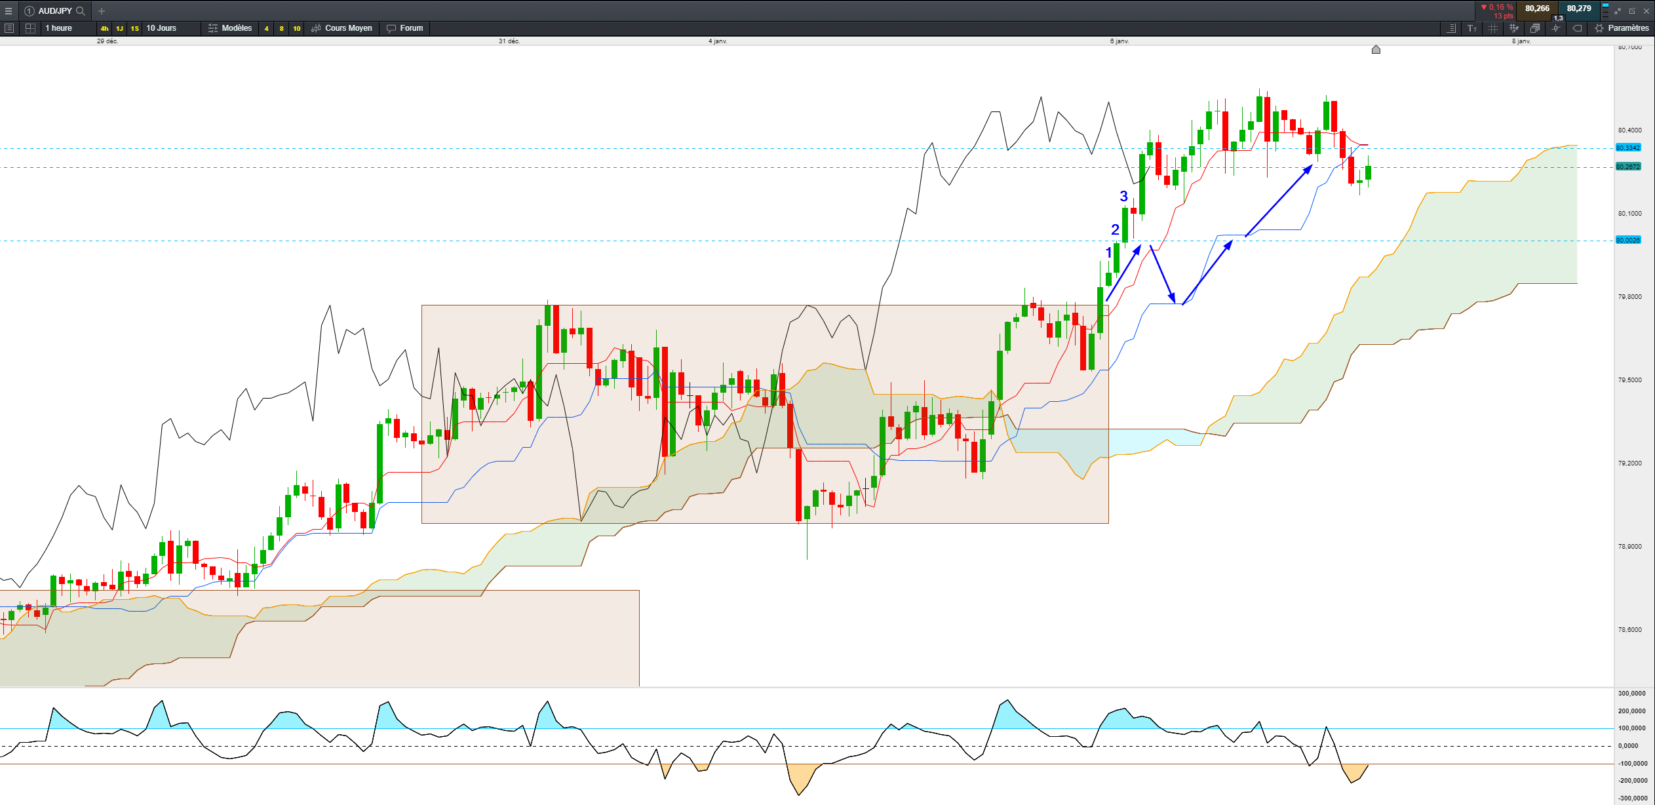The width and height of the screenshot is (1655, 805).
Task: Click the spread value 1,3
Action: tap(1558, 18)
